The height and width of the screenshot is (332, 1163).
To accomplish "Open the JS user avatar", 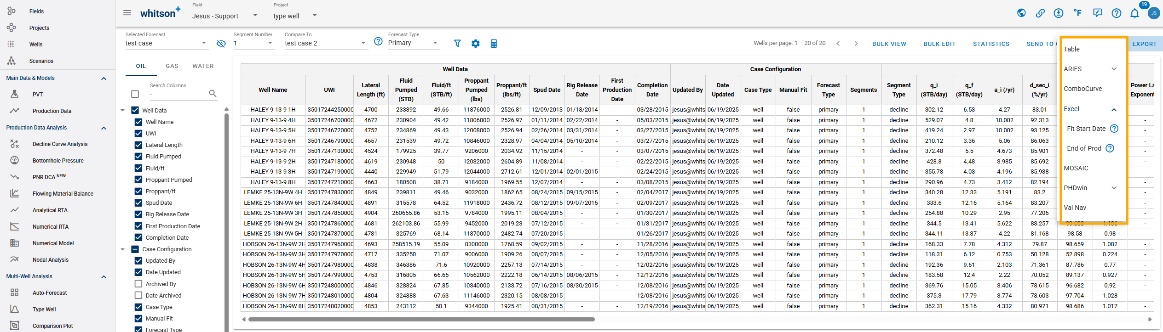I will tap(1154, 13).
